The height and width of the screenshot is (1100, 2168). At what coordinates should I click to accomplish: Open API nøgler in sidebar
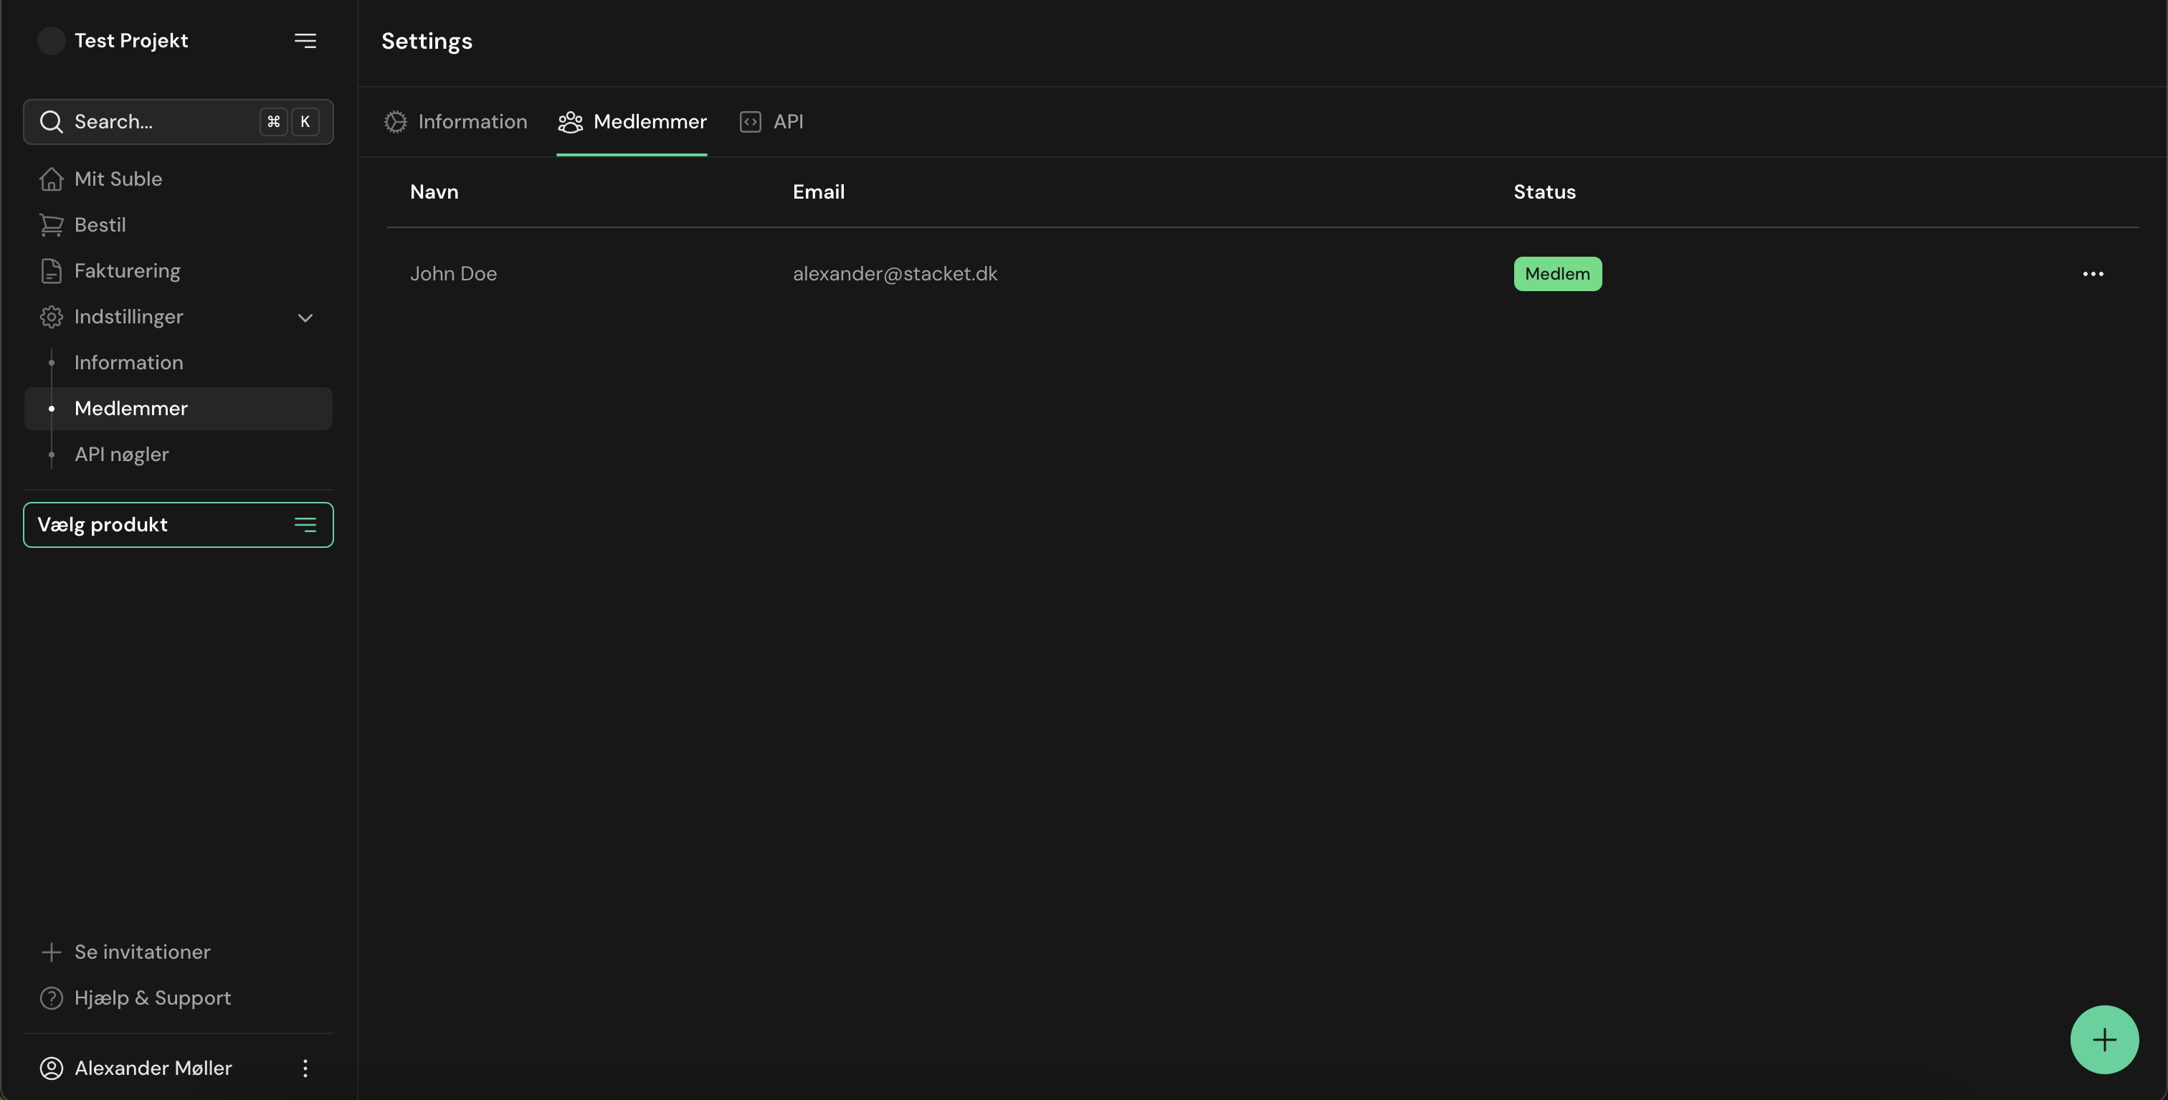tap(121, 455)
